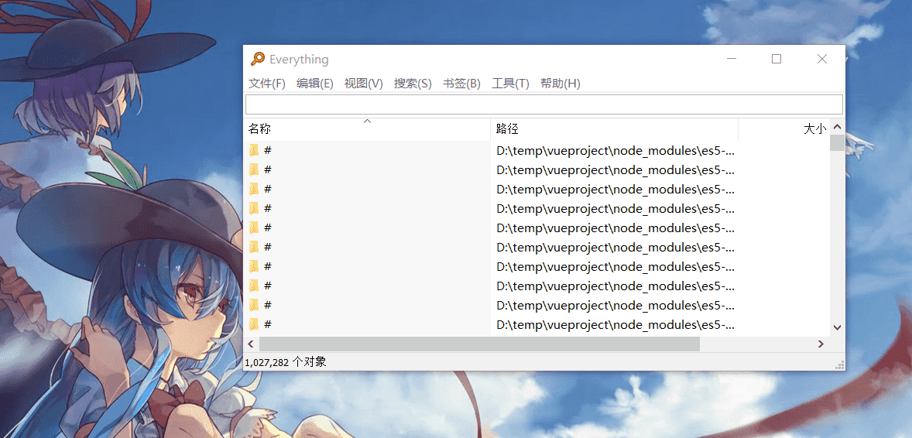Click the window resize grip in status bar

click(x=839, y=364)
